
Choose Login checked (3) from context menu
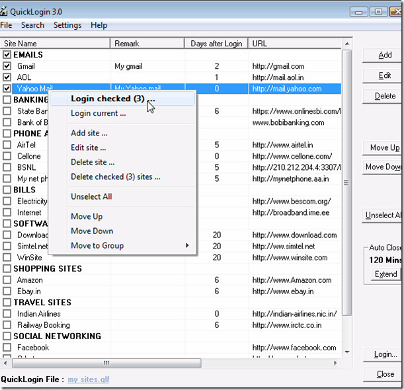coord(112,98)
